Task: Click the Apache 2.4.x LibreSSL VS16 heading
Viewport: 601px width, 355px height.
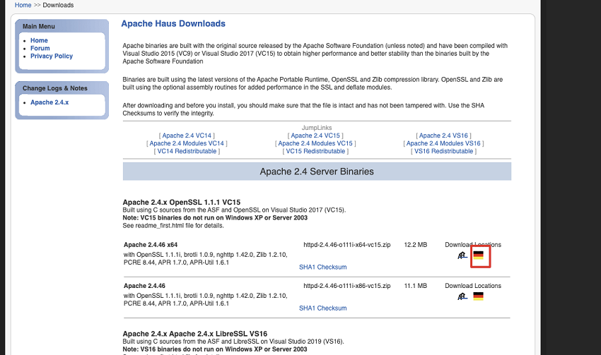Action: point(195,334)
